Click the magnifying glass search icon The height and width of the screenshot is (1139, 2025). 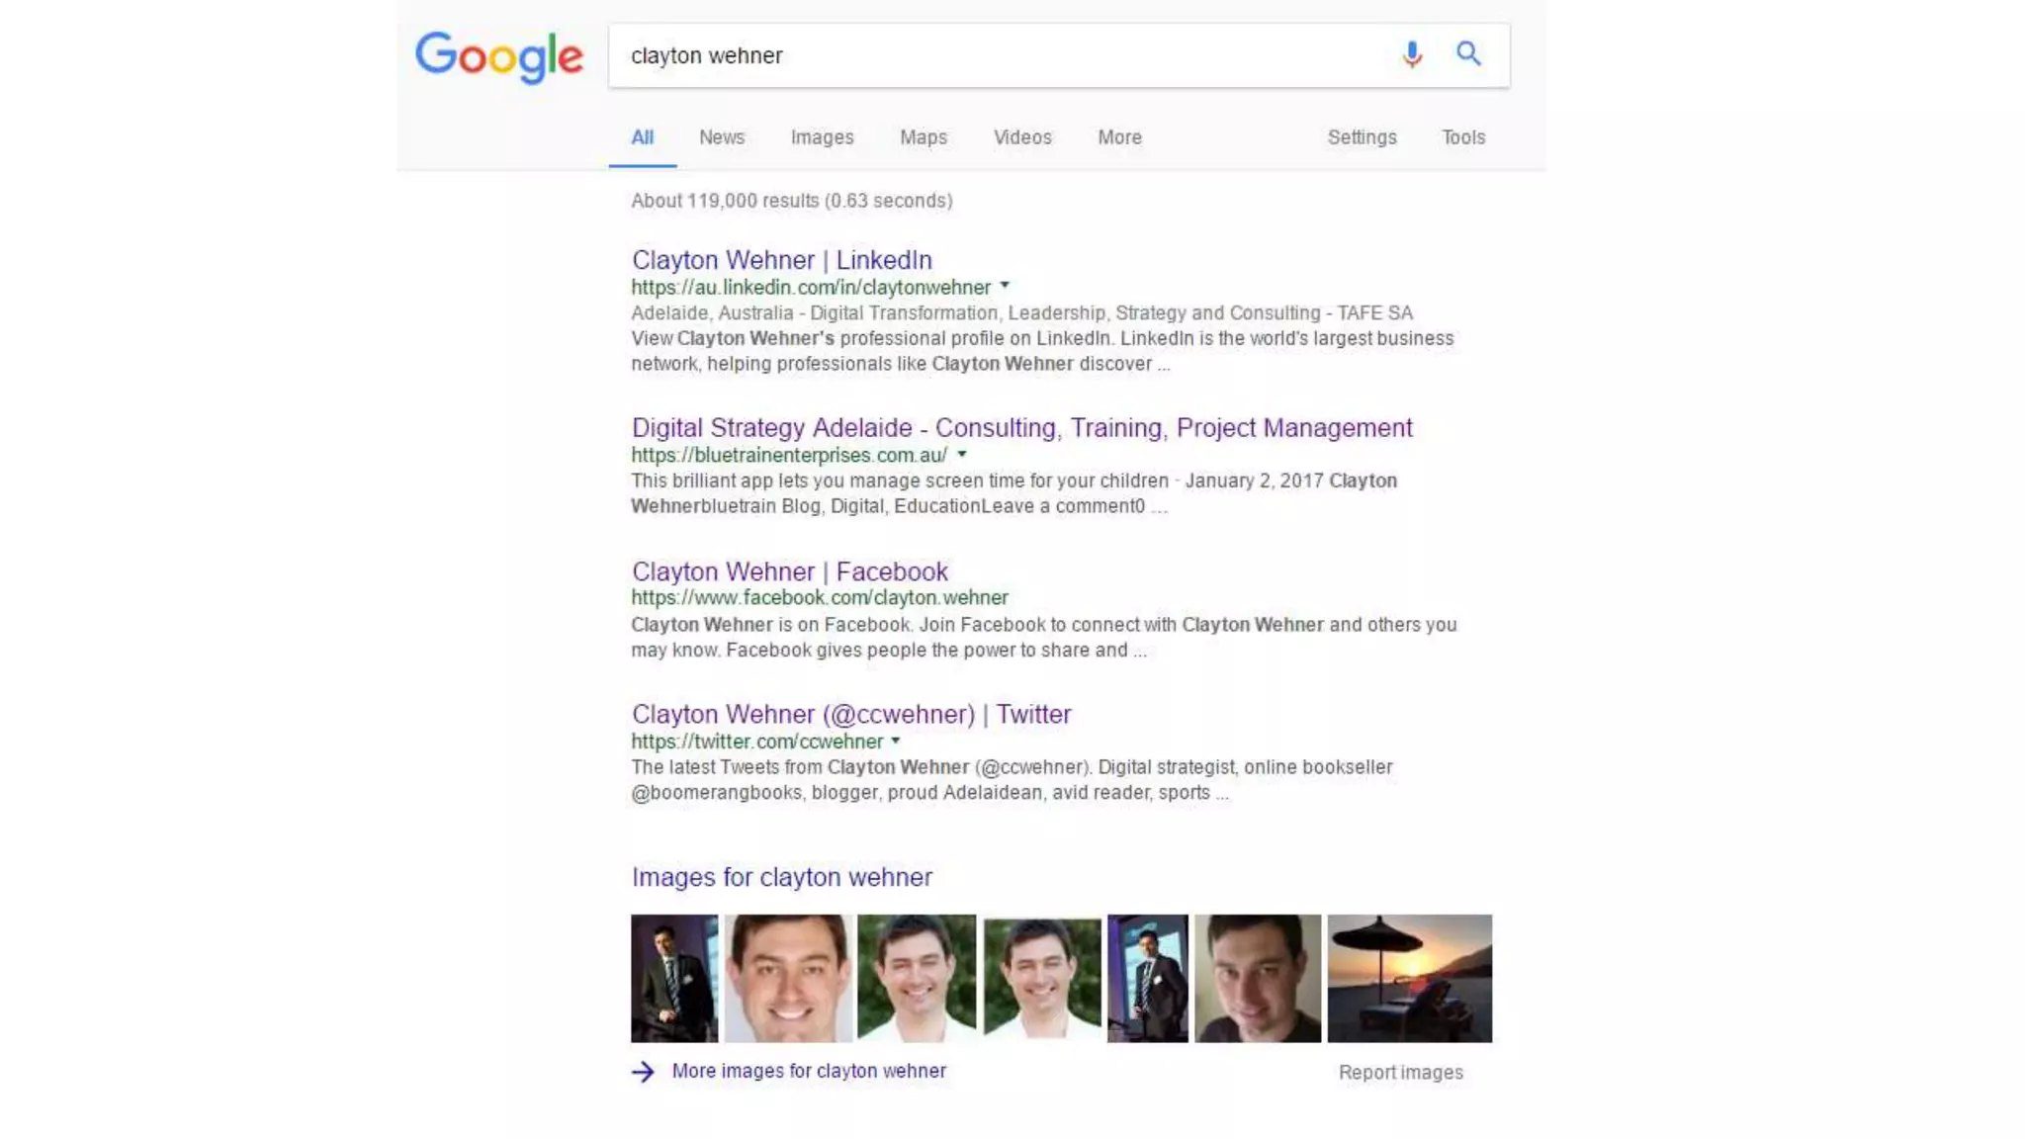1468,53
